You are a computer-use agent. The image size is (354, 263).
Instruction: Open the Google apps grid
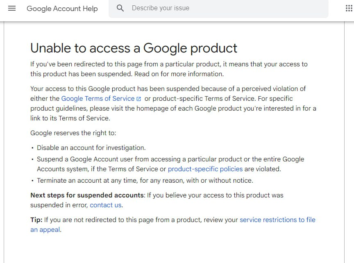pyautogui.click(x=349, y=8)
